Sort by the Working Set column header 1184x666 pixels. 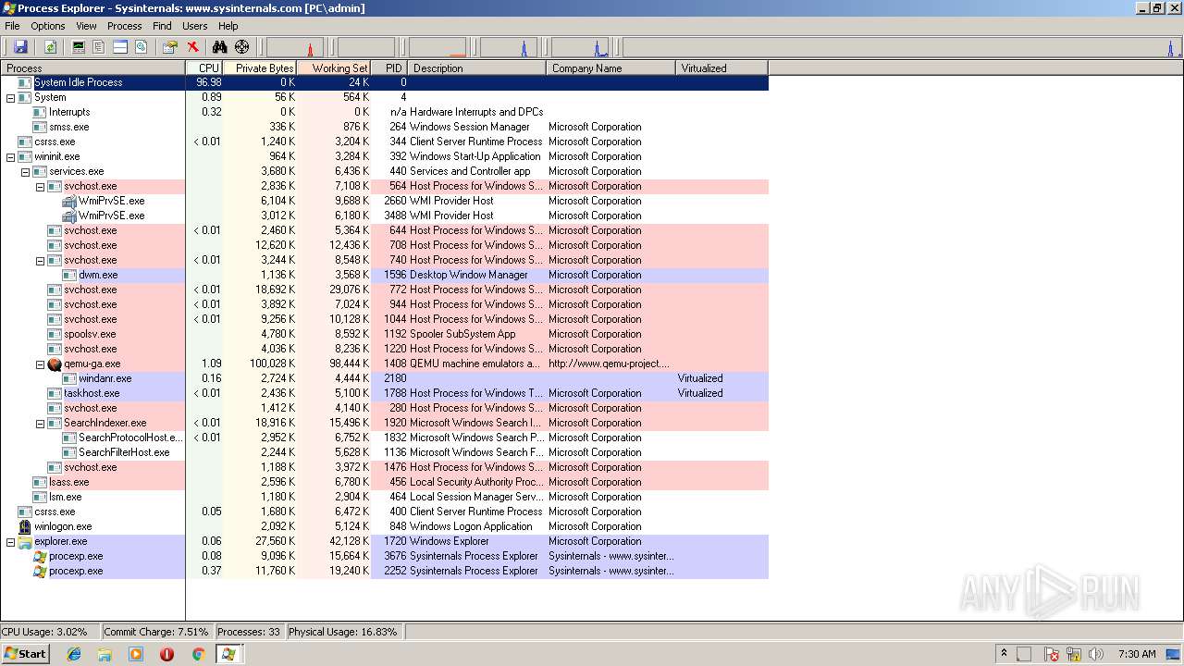pos(334,68)
